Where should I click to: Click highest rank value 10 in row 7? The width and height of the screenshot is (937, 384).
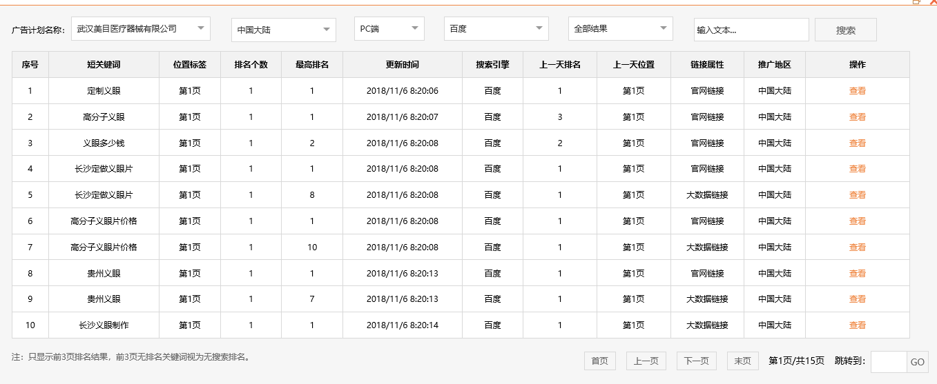point(312,247)
